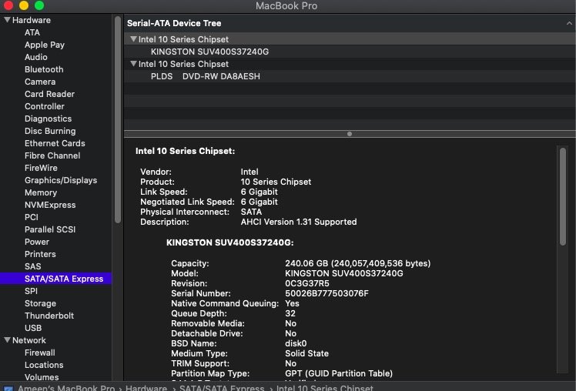Click the AHCI Version 1.31 Supported text
The height and width of the screenshot is (391, 576).
pyautogui.click(x=299, y=222)
